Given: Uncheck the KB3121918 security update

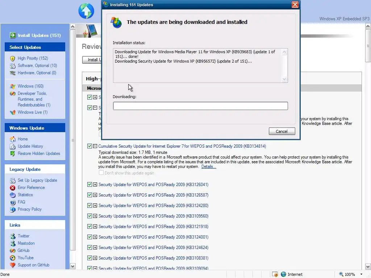Looking at the screenshot, I should coord(89,227).
